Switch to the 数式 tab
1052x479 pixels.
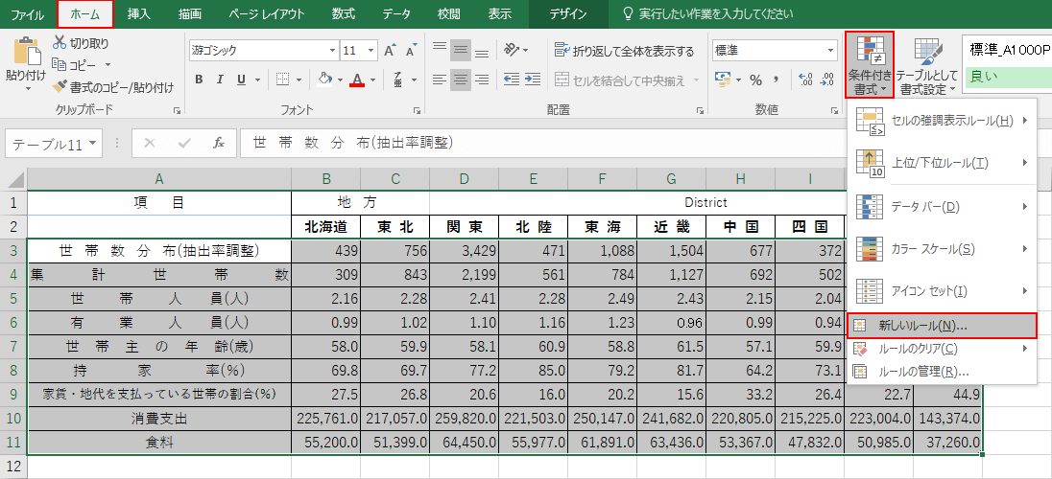click(344, 14)
